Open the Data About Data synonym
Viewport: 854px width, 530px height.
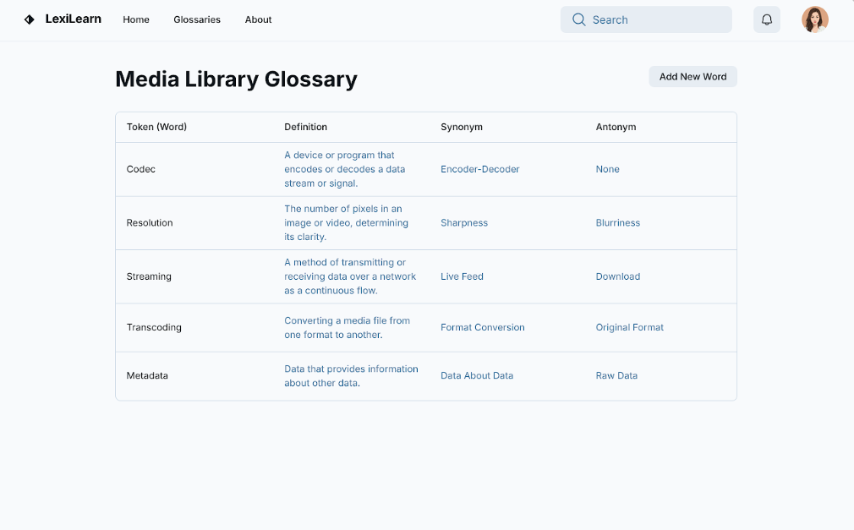point(476,375)
